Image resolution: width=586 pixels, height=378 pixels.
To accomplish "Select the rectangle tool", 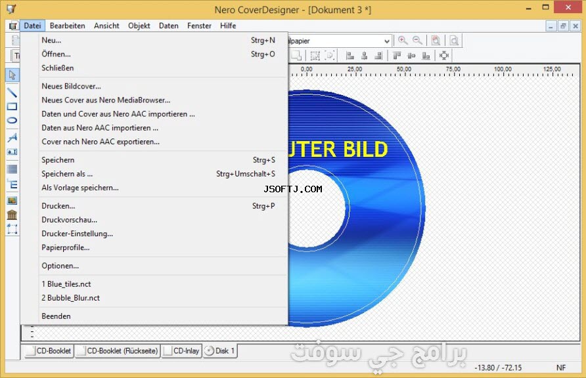I will (12, 107).
